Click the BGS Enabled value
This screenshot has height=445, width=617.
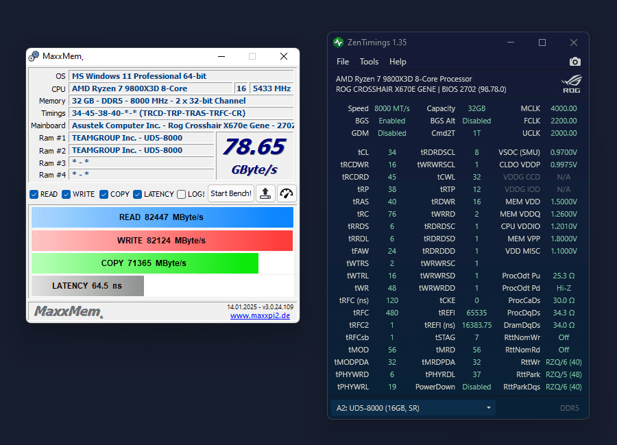392,121
